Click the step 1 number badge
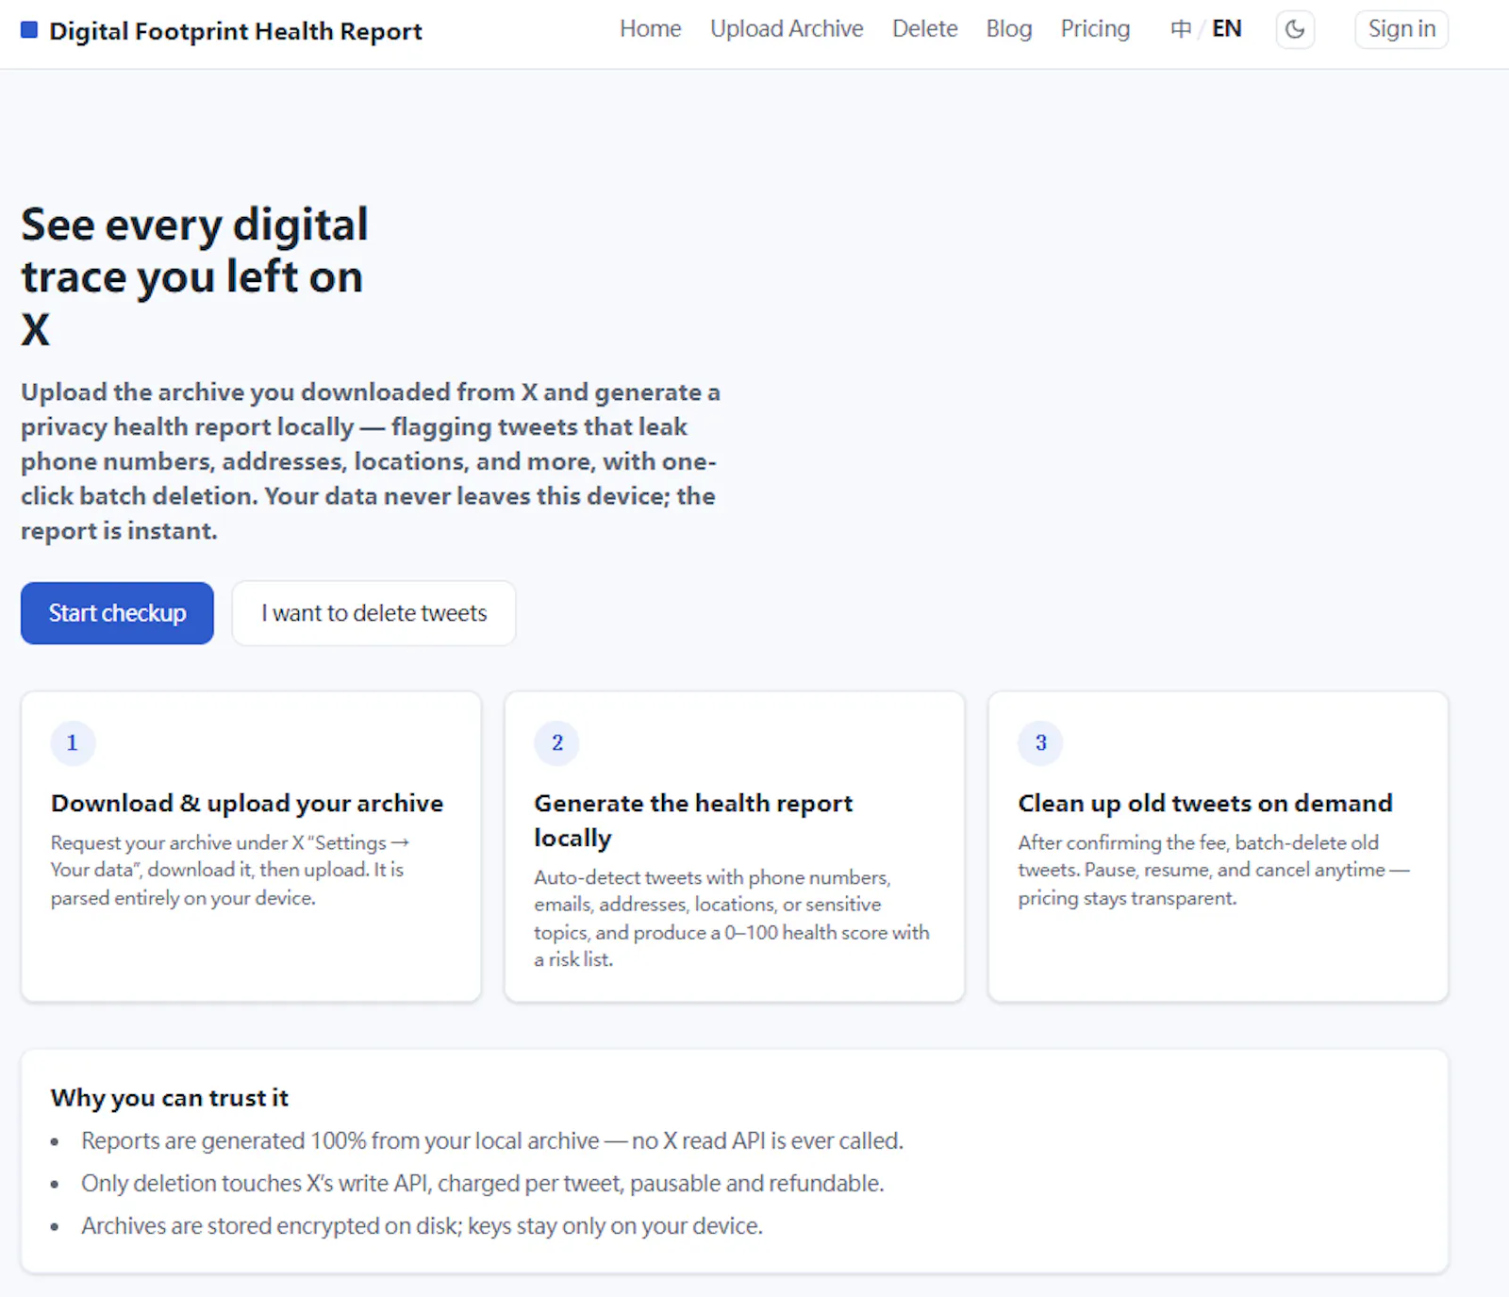 click(73, 743)
